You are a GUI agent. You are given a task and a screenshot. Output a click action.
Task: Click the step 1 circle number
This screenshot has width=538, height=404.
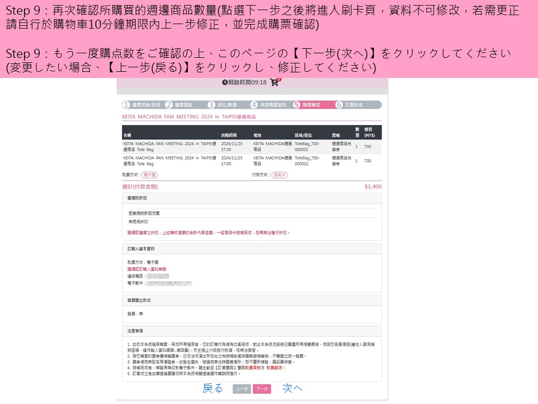pyautogui.click(x=126, y=105)
